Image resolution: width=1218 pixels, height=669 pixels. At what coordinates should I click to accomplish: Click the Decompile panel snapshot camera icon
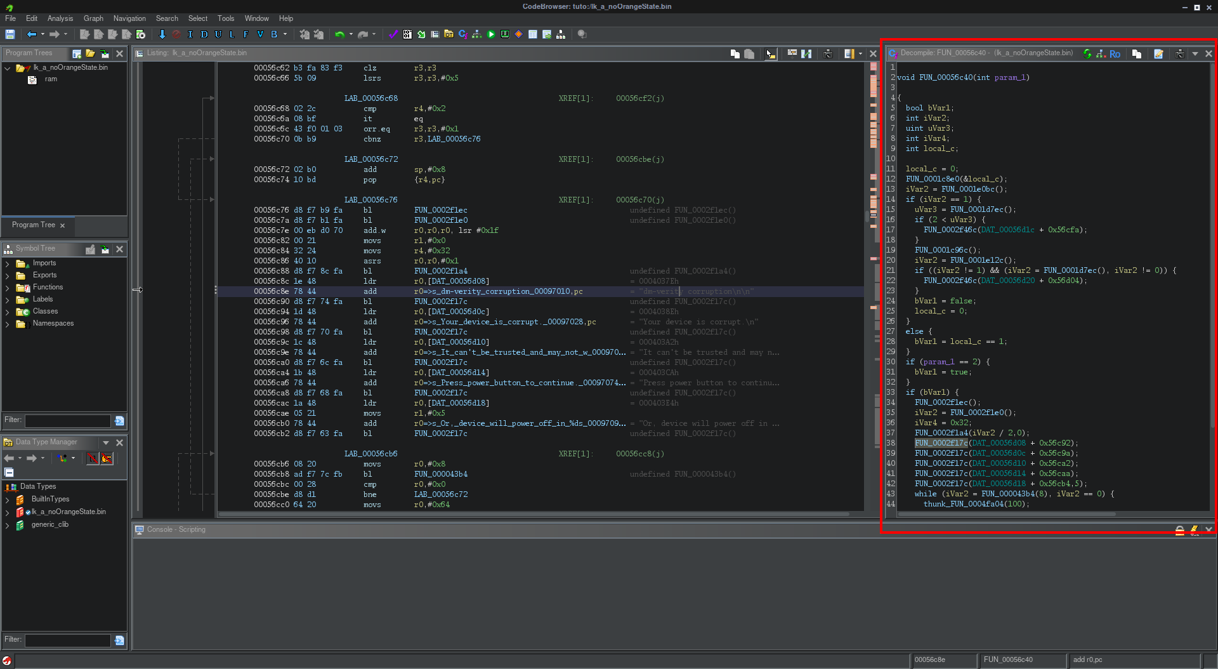pyautogui.click(x=1179, y=54)
